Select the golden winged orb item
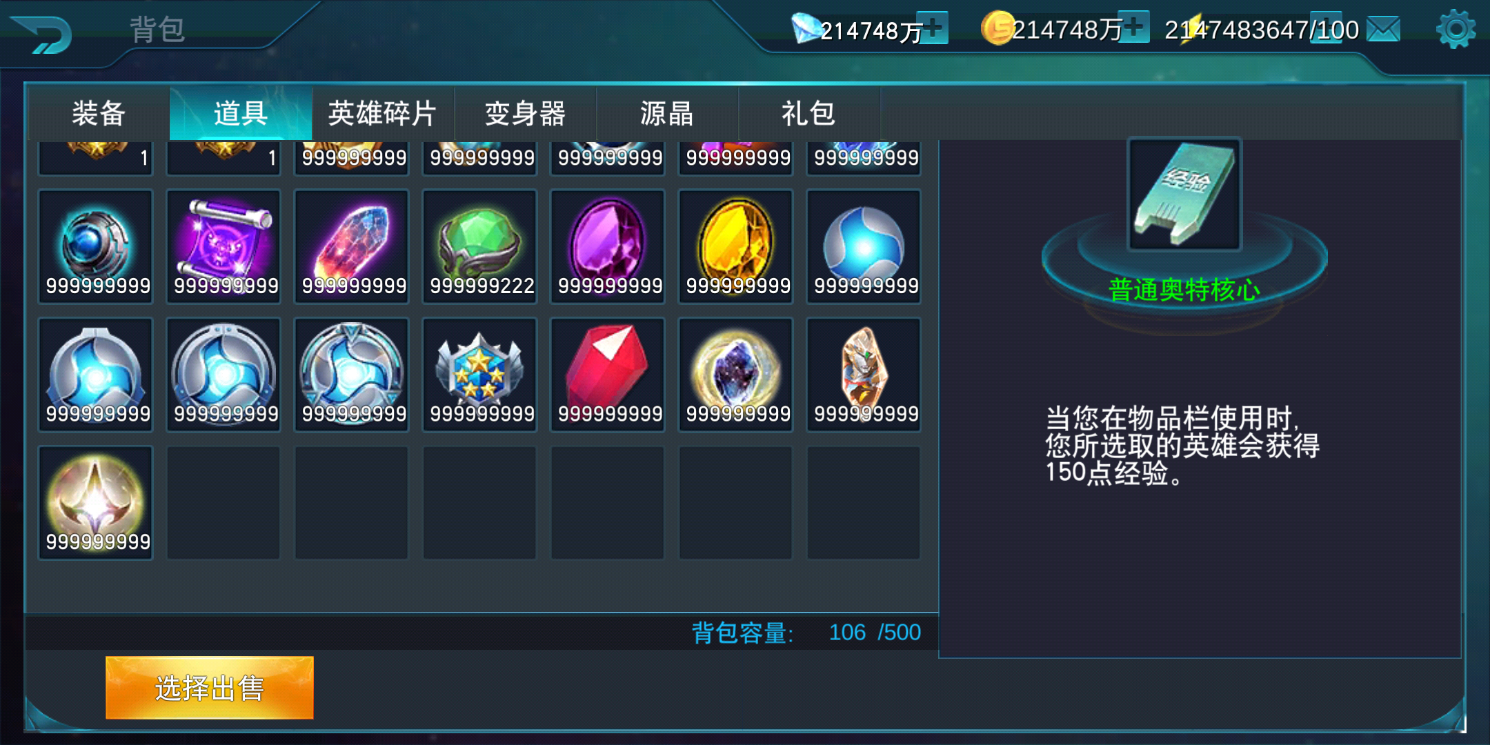Screen dimensions: 1490x745 (x=95, y=504)
